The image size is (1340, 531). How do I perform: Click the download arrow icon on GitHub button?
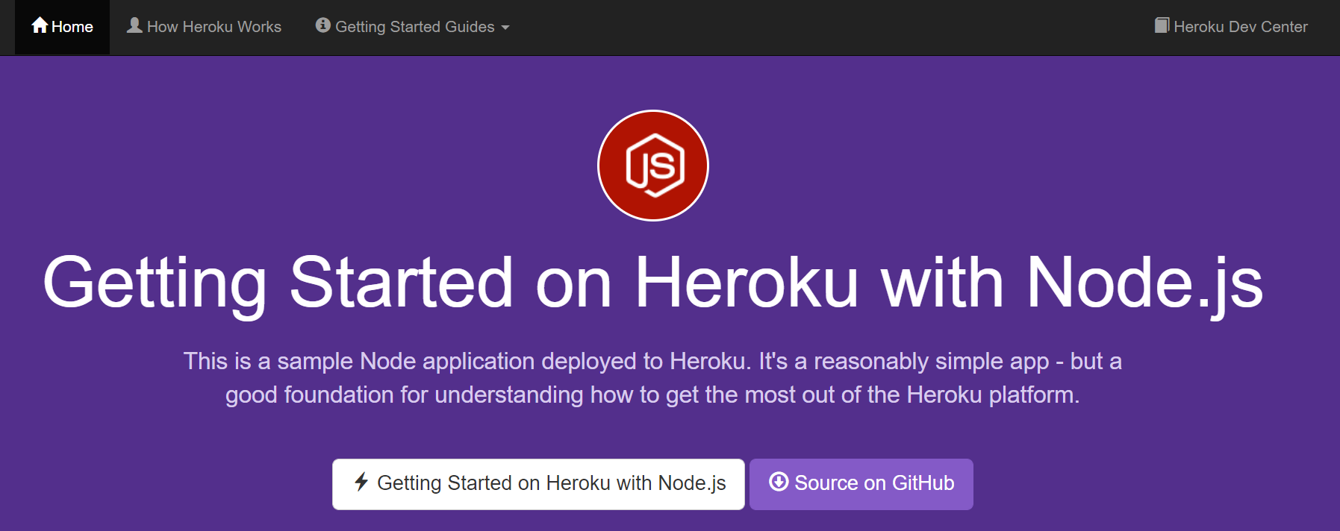coord(779,482)
